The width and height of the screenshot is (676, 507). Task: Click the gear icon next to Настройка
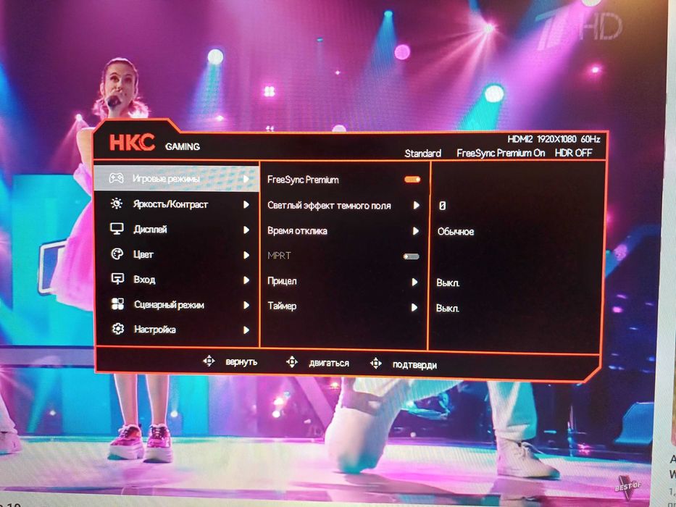point(118,329)
